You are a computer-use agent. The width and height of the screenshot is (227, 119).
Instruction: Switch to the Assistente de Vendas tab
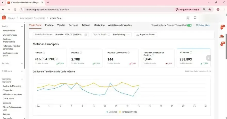pyautogui.click(x=120, y=25)
